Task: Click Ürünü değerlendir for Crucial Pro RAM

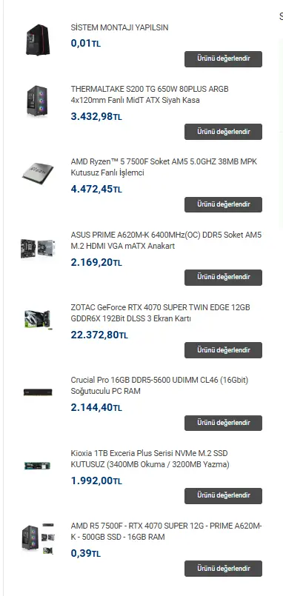Action: click(x=223, y=423)
